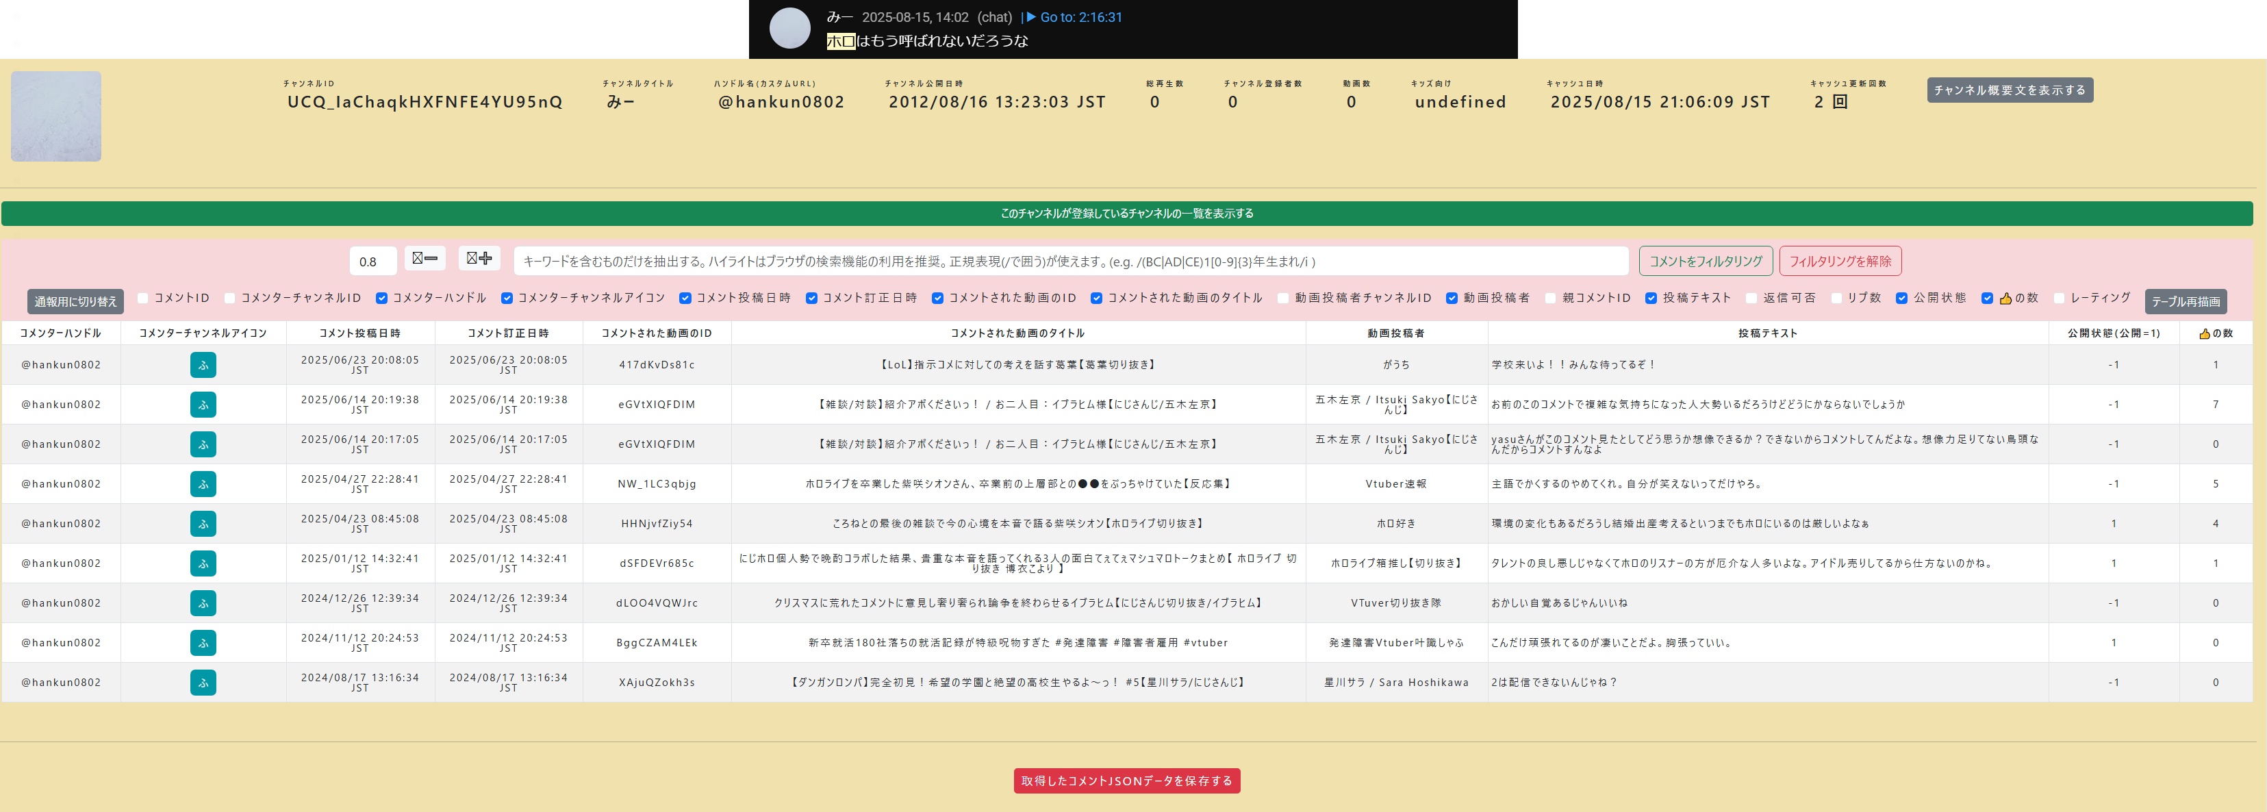Click the zoom-out minus button
The width and height of the screenshot is (2267, 812).
pyautogui.click(x=425, y=259)
